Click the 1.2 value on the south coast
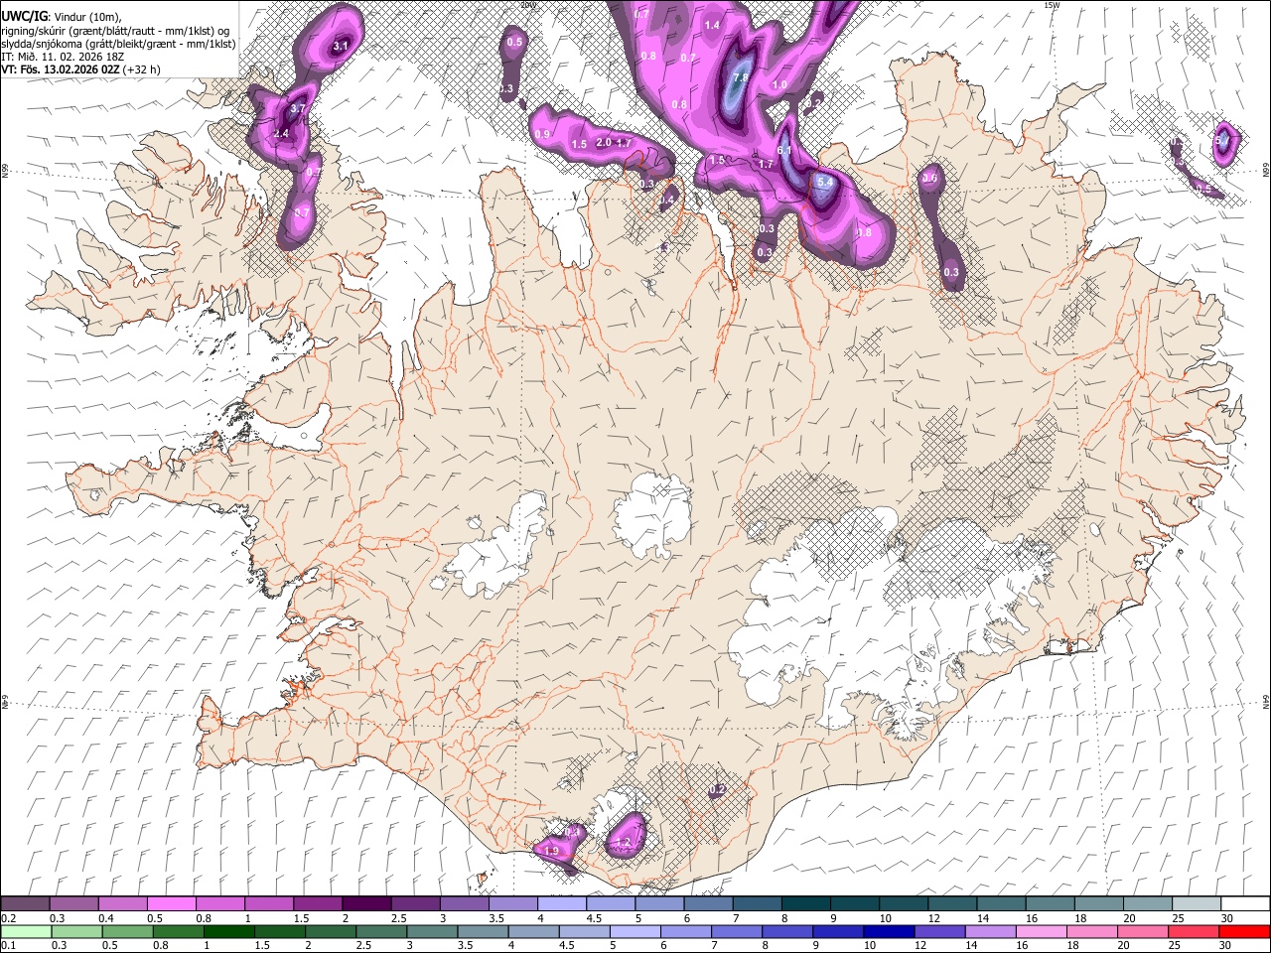The height and width of the screenshot is (953, 1271). coord(624,842)
